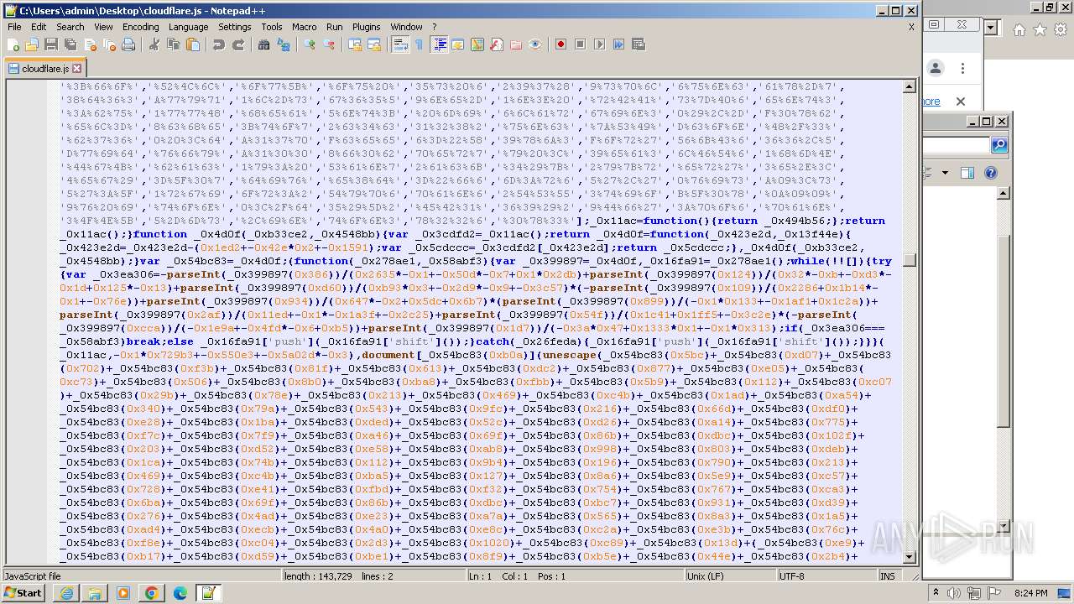Viewport: 1074px width, 604px height.
Task: Open the Internet Explorer Home icon
Action: point(1019,29)
